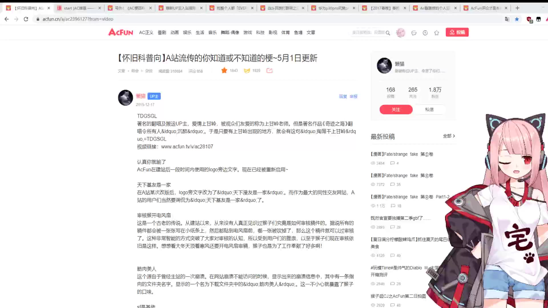Reload the page with refresh icon
This screenshot has width=548, height=308.
click(26, 19)
